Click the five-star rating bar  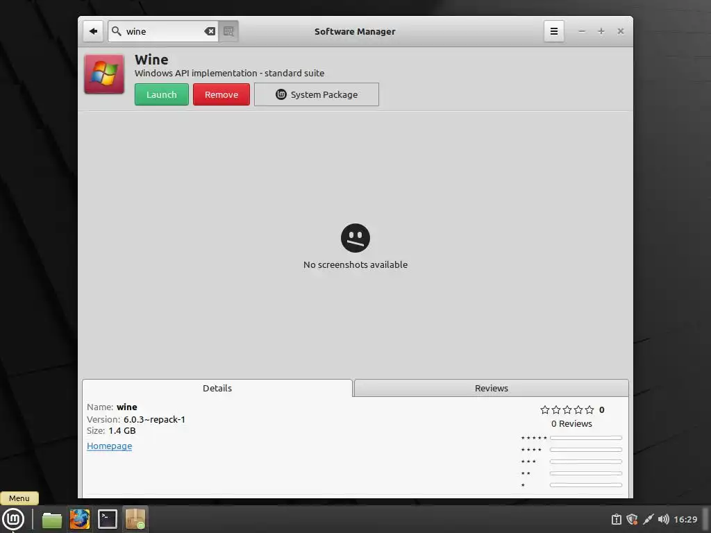coord(586,438)
